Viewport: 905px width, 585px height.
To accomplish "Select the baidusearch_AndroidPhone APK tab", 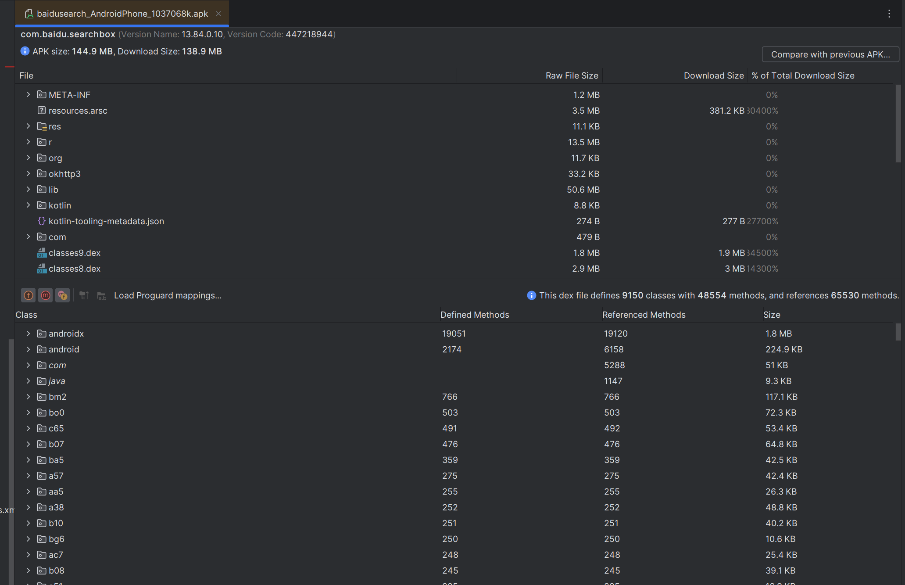I will click(x=122, y=14).
